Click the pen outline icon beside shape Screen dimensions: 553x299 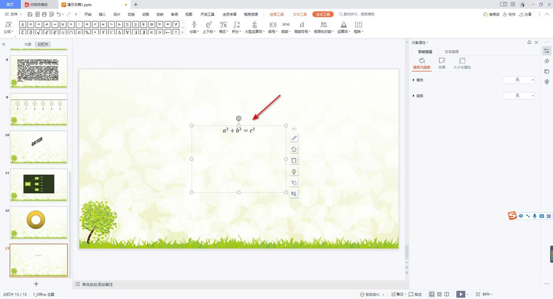pyautogui.click(x=294, y=138)
